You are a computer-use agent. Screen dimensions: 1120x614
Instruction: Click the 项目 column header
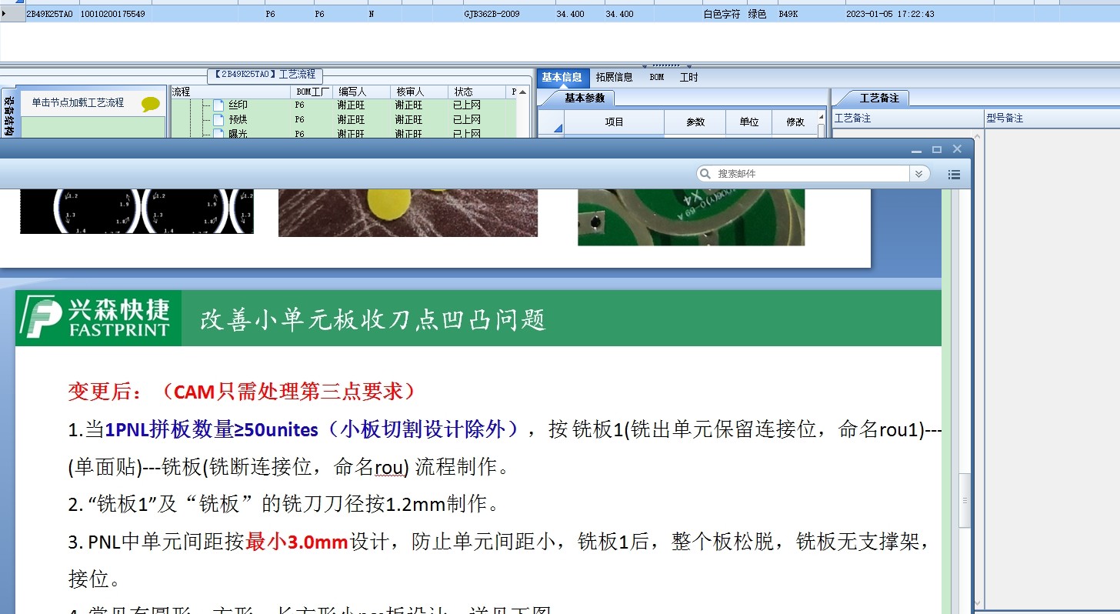(614, 122)
